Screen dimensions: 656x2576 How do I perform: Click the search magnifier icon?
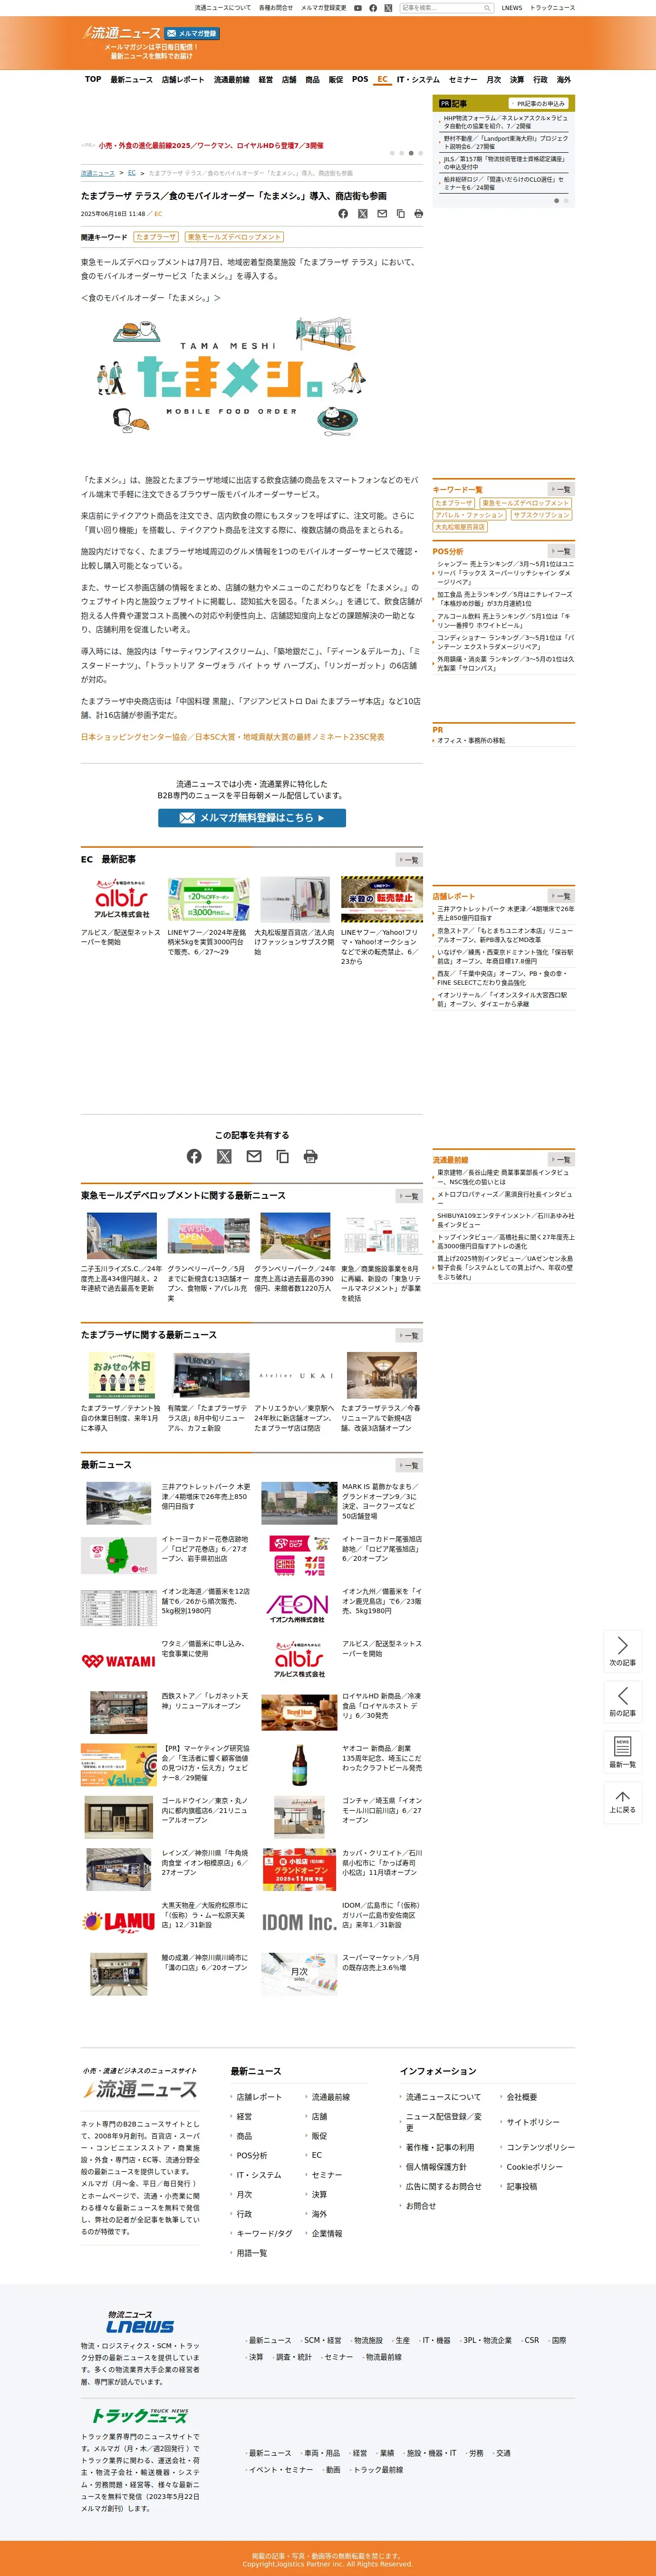point(487,8)
